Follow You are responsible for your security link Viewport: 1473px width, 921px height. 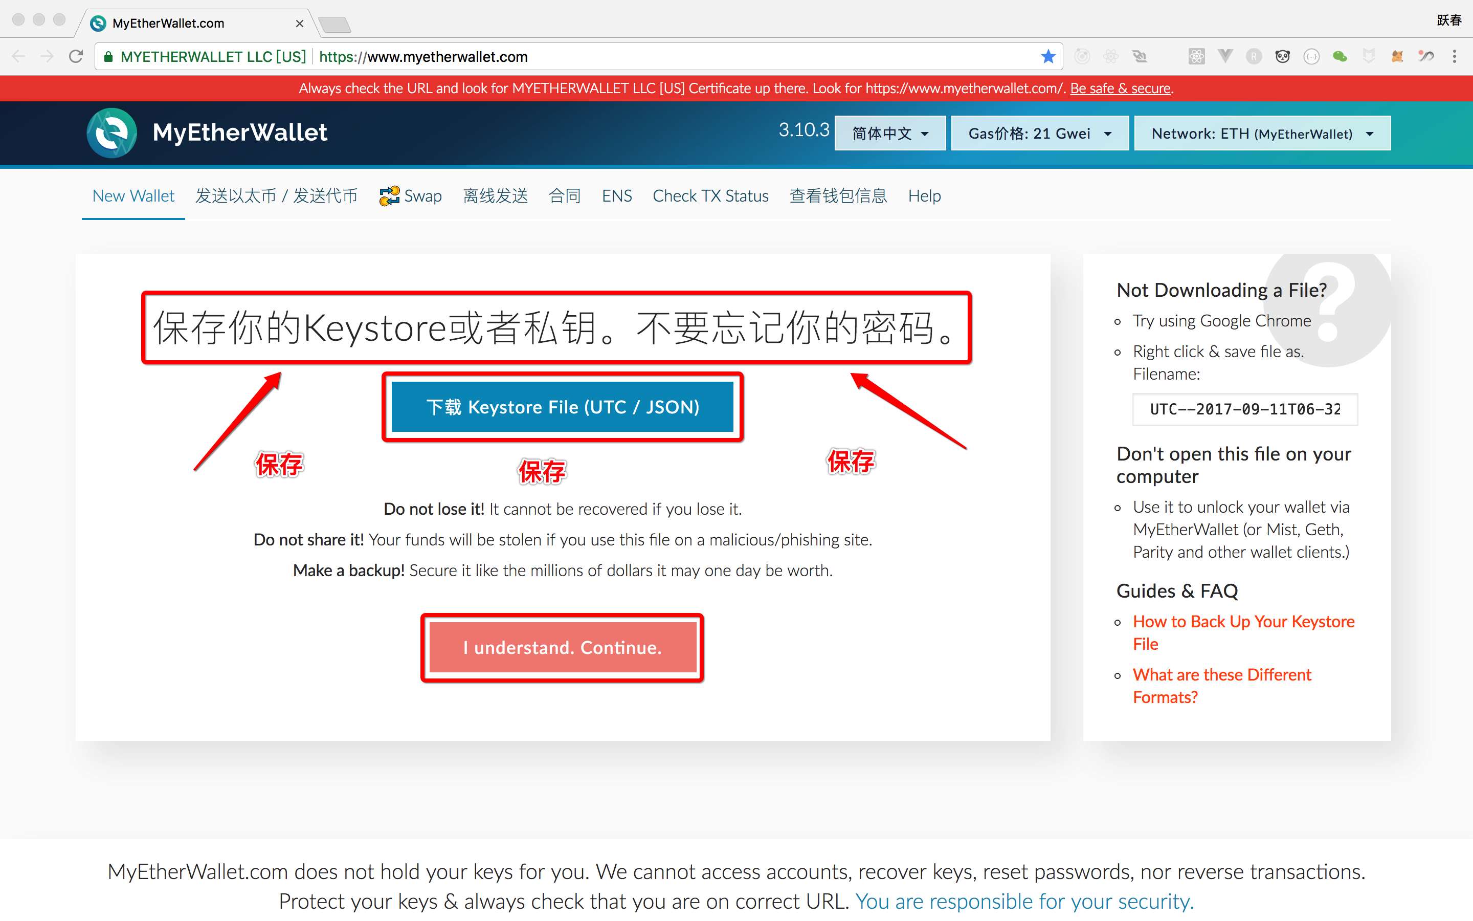1024,901
